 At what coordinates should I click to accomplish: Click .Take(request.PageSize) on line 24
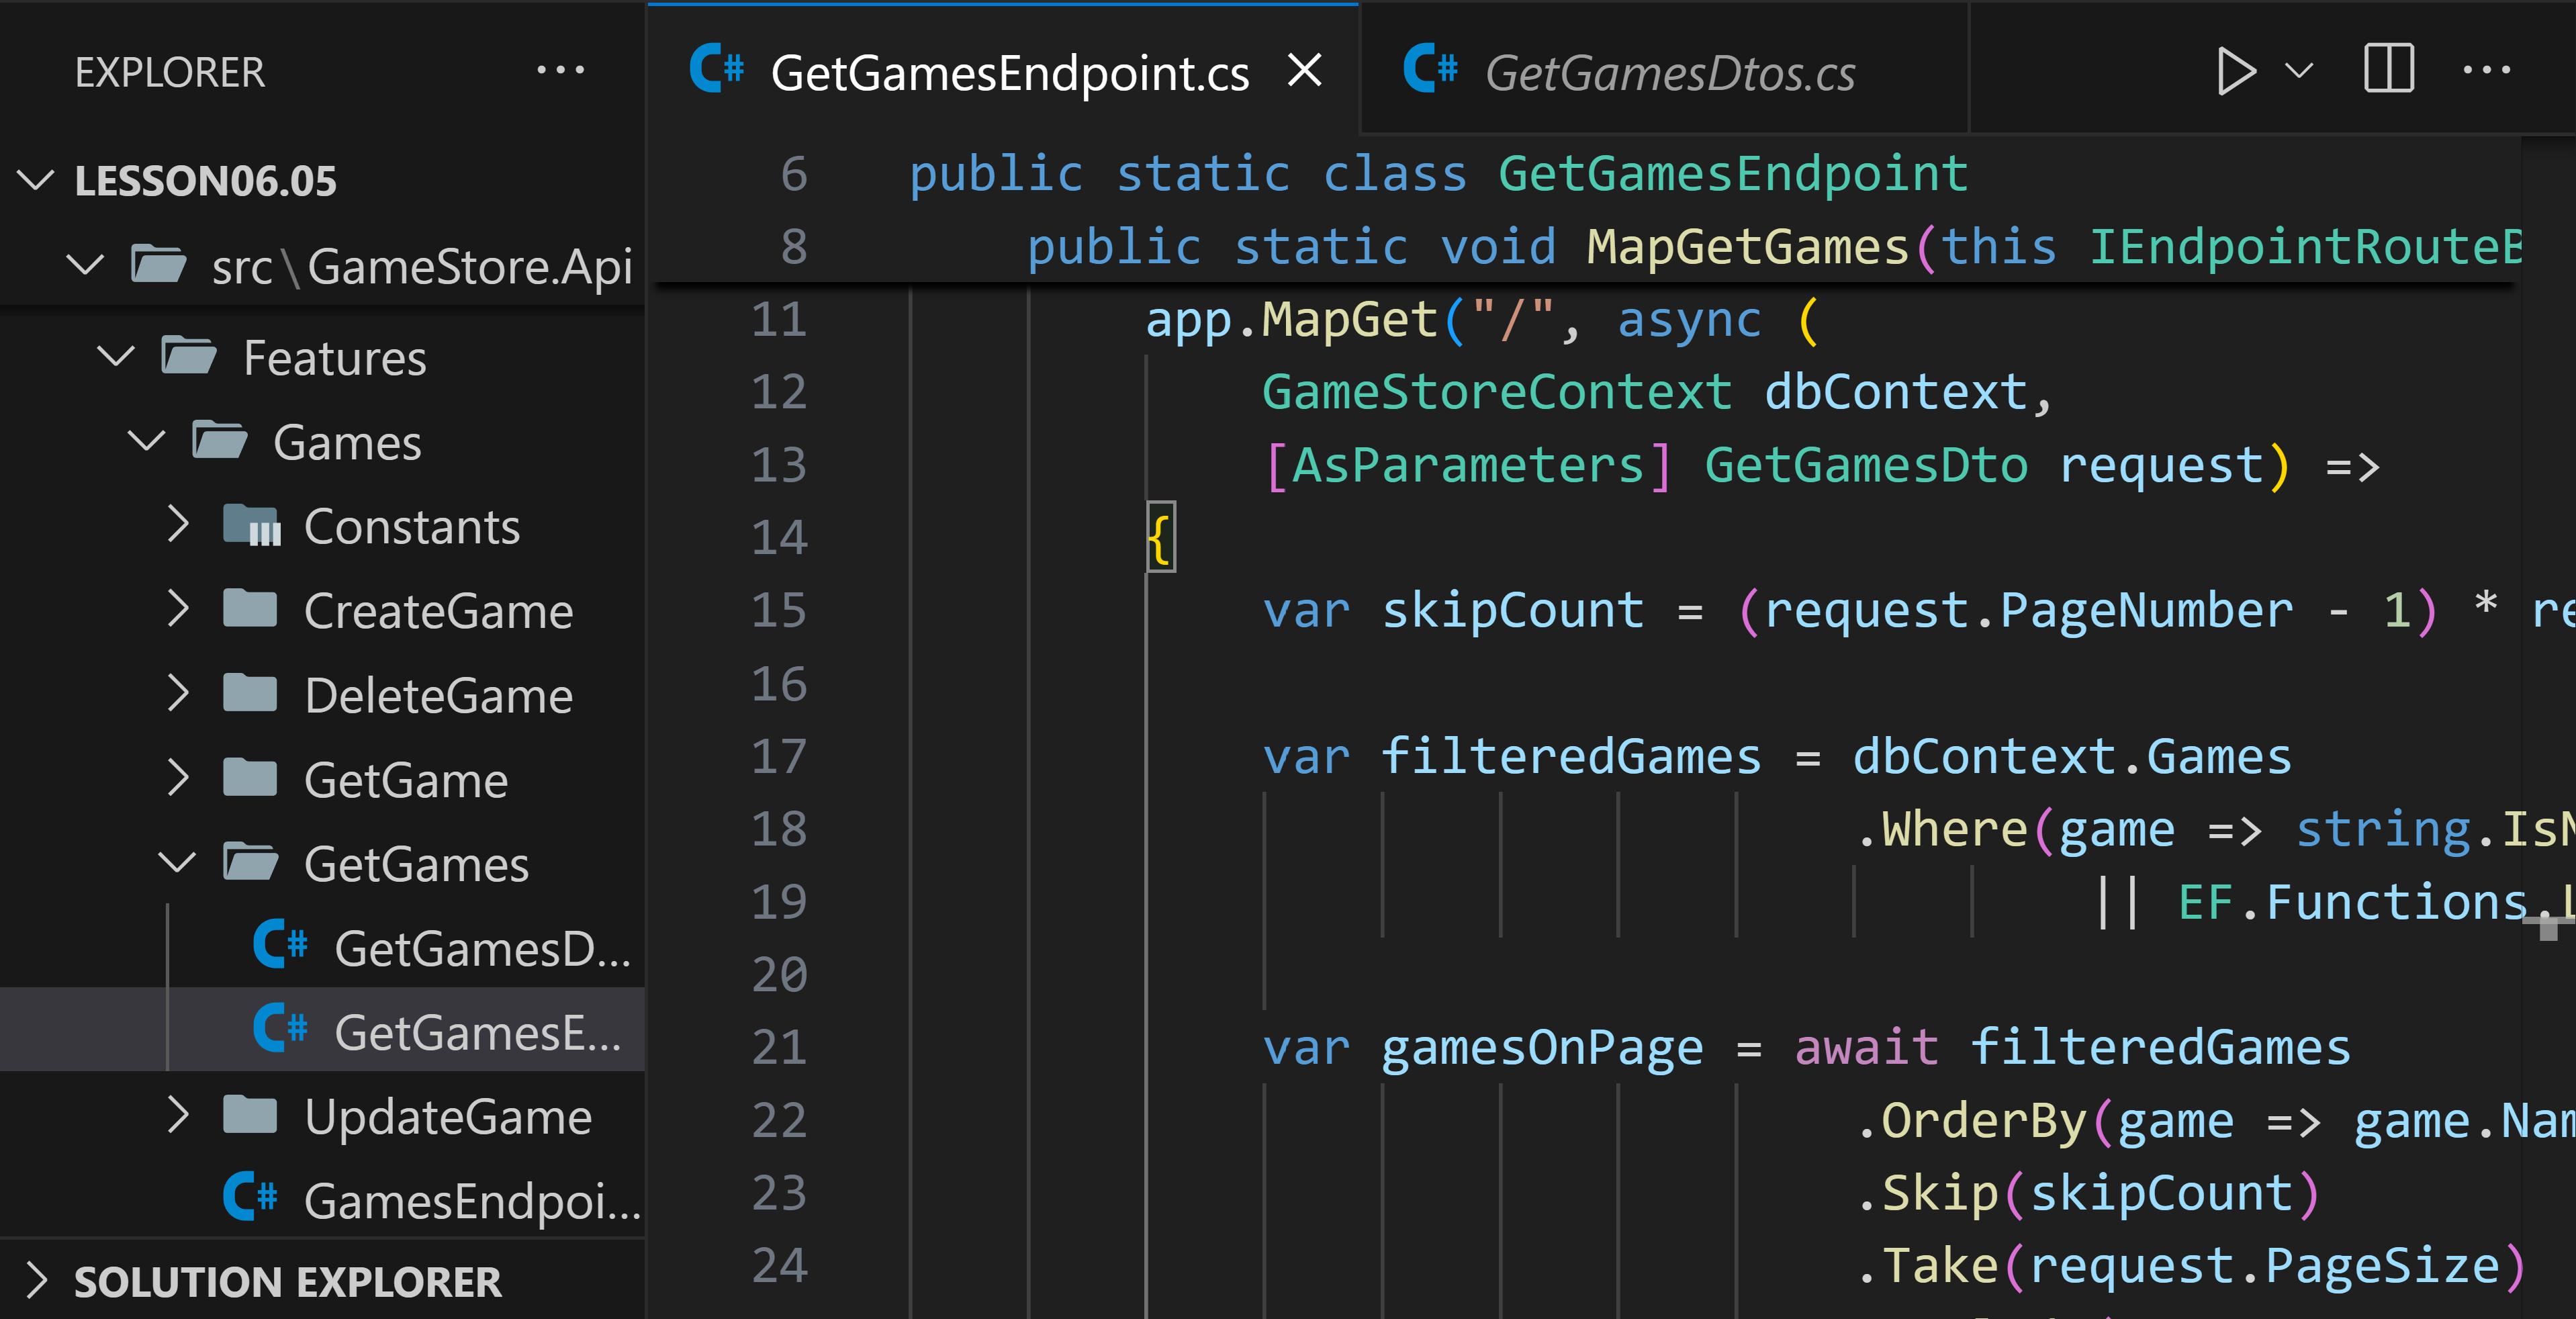(x=2191, y=1266)
